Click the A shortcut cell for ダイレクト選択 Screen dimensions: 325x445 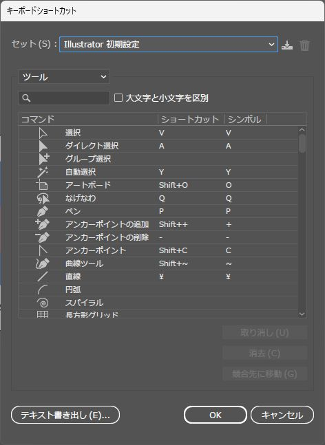pos(162,146)
